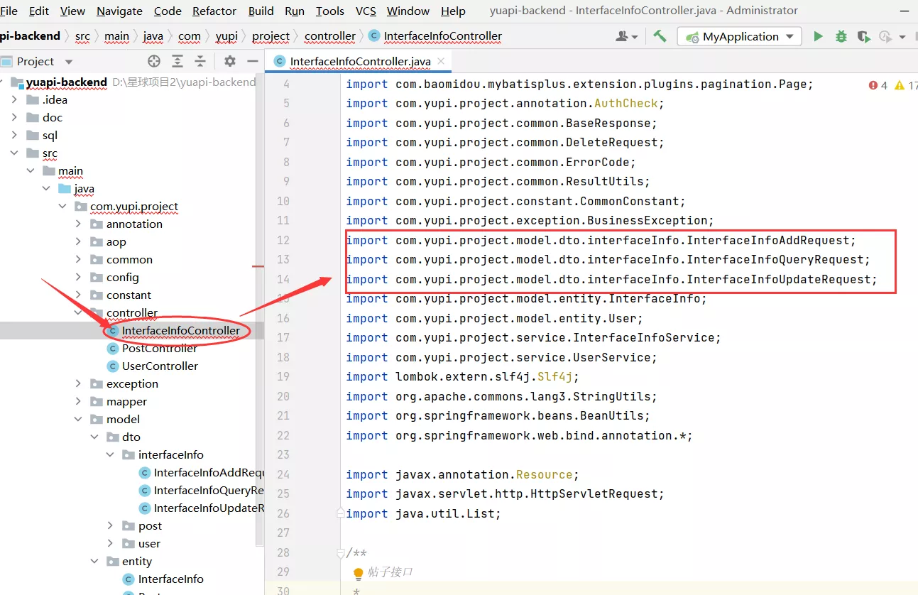Hide the Project panel with minus icon
This screenshot has height=595, width=918.
tap(252, 61)
